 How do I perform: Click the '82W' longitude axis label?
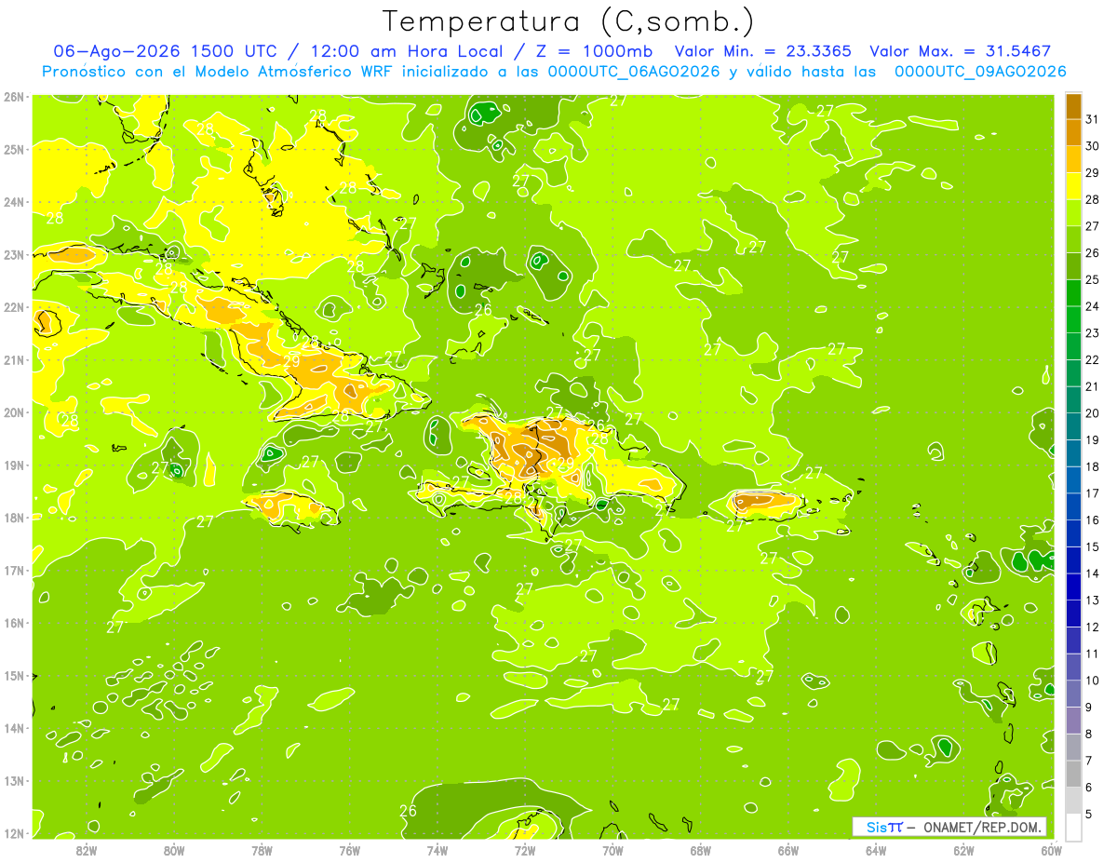click(x=86, y=850)
